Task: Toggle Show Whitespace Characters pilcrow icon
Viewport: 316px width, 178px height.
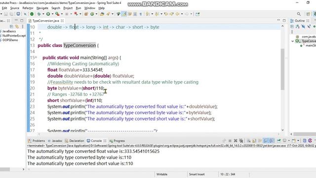Action: (x=141, y=14)
